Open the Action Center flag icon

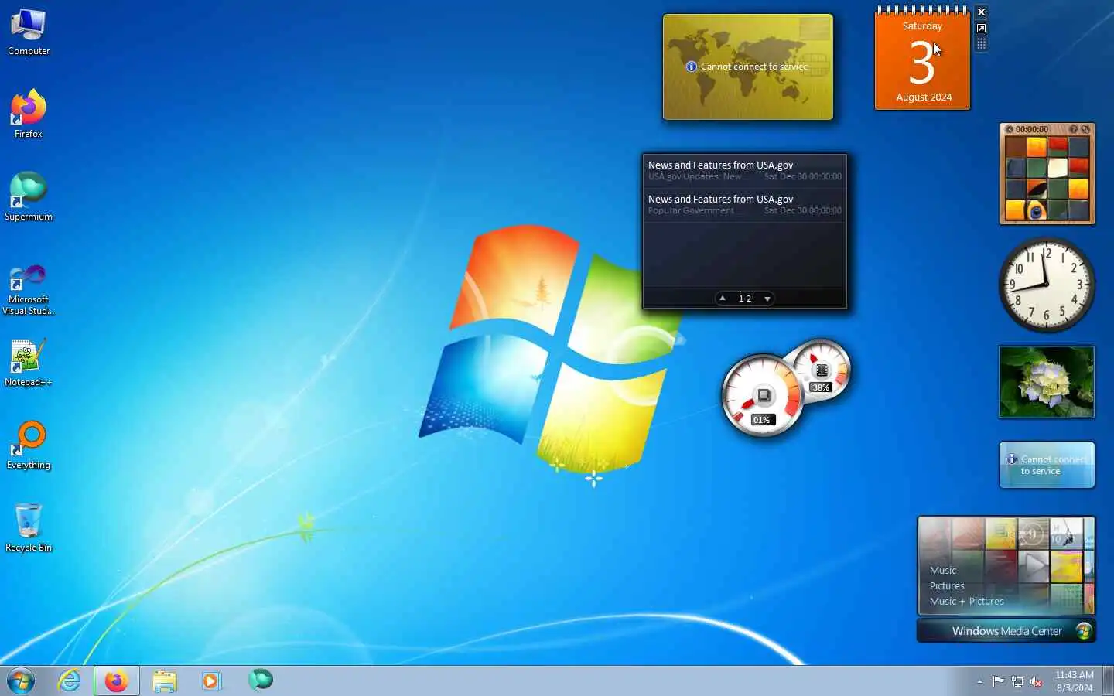tap(998, 681)
